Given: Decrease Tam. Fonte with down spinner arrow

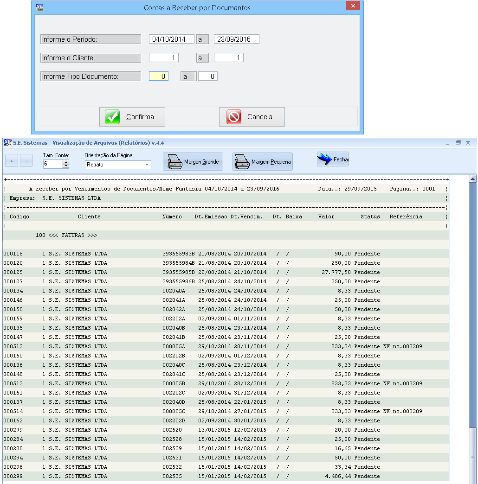Looking at the screenshot, I should point(66,166).
